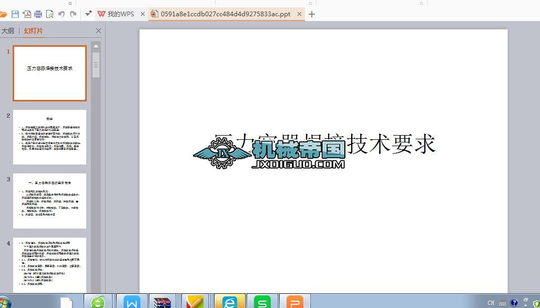
Task: Add a new document tab with plus
Action: pos(312,14)
